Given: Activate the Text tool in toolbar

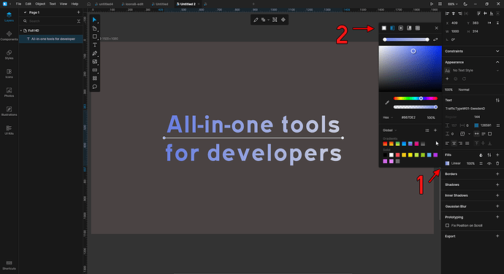Looking at the screenshot, I should 94,45.
